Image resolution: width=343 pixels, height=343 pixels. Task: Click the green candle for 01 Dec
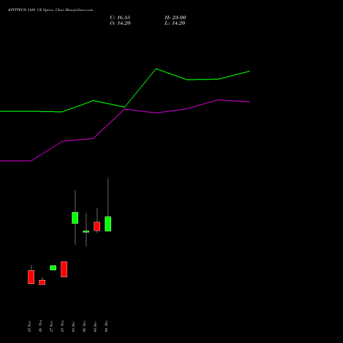tap(75, 217)
